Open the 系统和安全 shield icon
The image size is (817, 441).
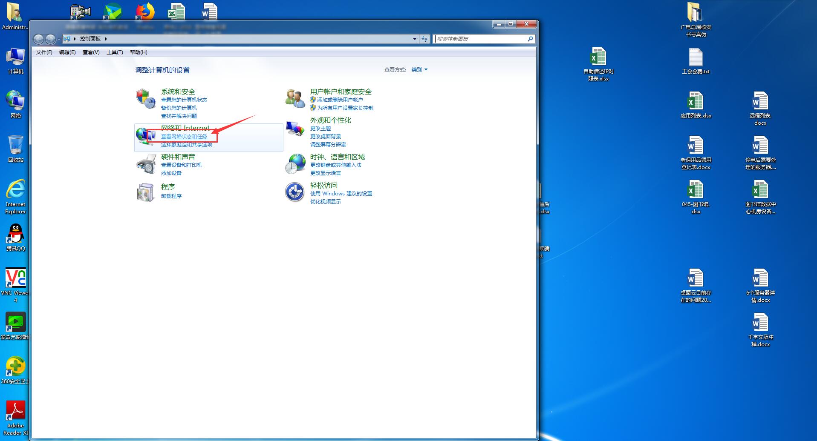(x=146, y=99)
